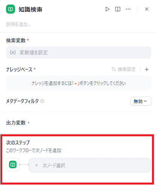Open the three-dot more options menu
The width and height of the screenshot is (155, 186).
(x=128, y=9)
